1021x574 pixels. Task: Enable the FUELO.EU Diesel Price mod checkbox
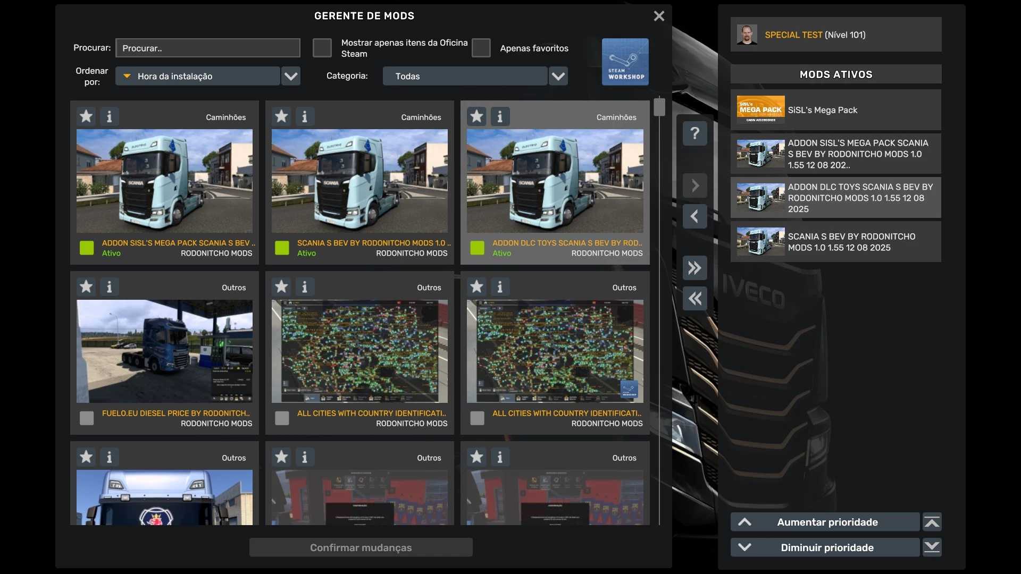tap(87, 418)
